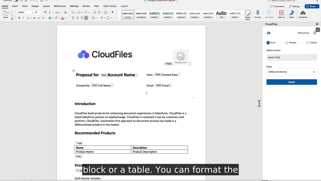Screen dimensions: 321x181
Task: Toggle Italic formatting
Action: tap(23, 18)
